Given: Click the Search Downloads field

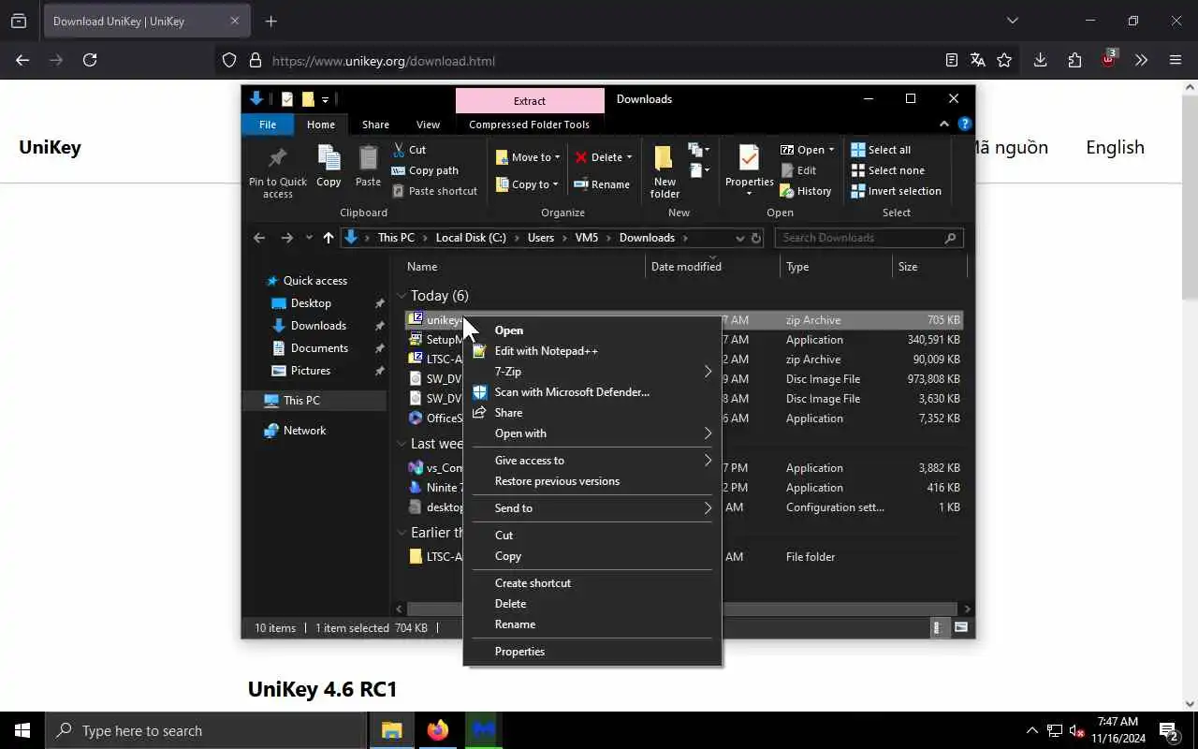Looking at the screenshot, I should pos(869,238).
